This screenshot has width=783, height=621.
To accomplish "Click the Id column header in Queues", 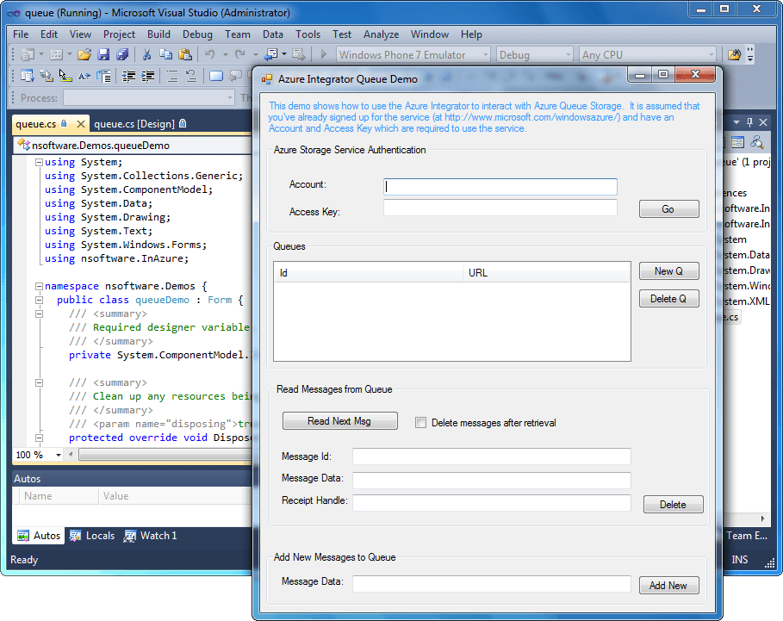I will (x=369, y=272).
